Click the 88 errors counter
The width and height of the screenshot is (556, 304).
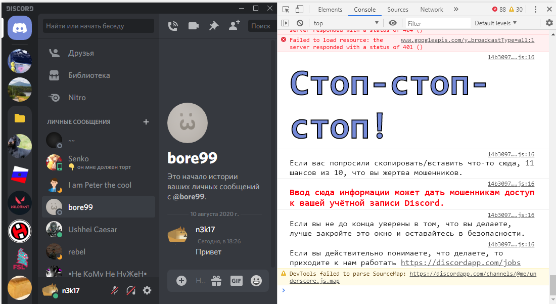[499, 10]
